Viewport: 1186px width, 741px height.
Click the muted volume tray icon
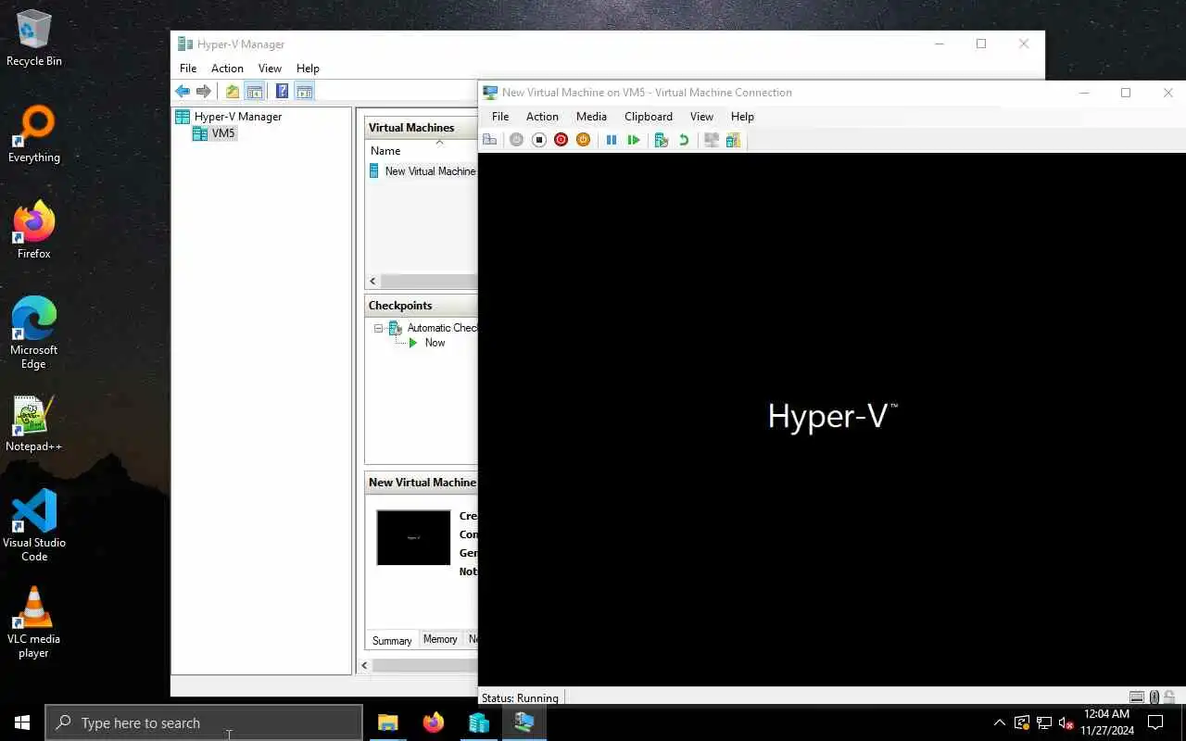(1066, 722)
